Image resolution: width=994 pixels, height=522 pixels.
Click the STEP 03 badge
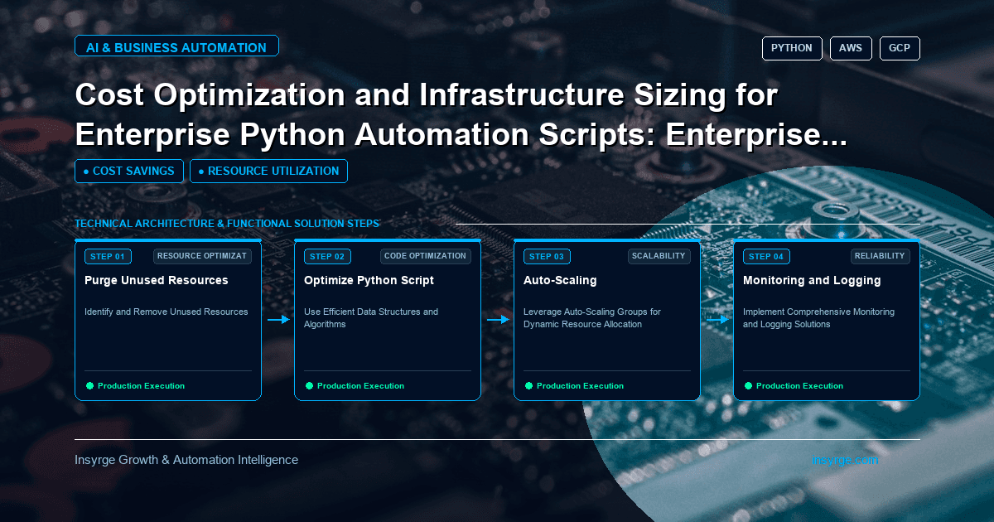click(547, 257)
